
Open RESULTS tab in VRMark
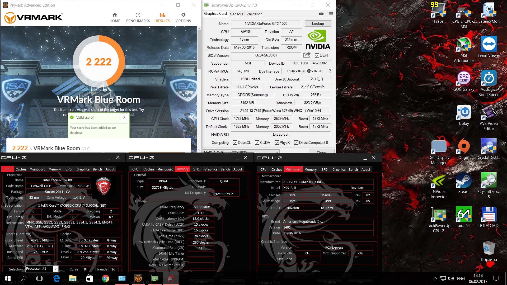pos(163,18)
